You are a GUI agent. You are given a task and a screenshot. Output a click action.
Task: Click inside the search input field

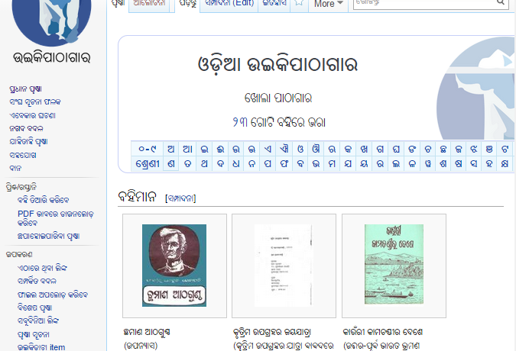[x=428, y=4]
